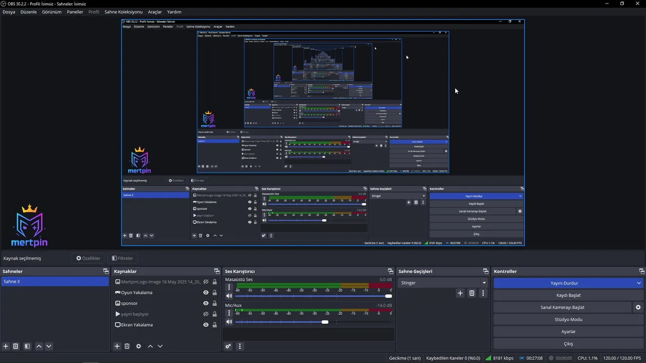Undock the Ses Karıştırıcı panel
Viewport: 646px width, 363px height.
pos(390,271)
